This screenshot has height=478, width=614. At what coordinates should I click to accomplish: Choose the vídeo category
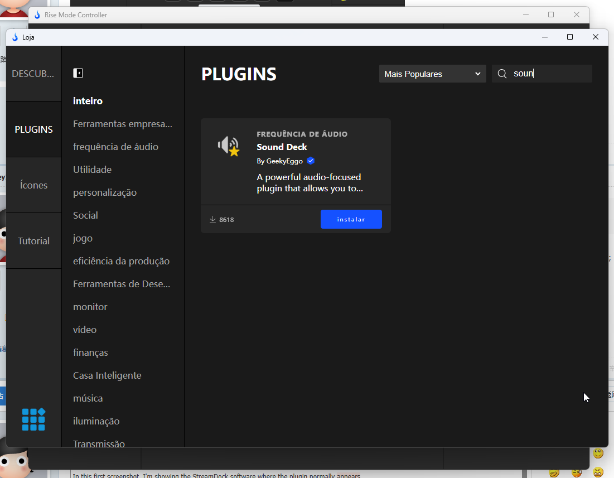85,330
